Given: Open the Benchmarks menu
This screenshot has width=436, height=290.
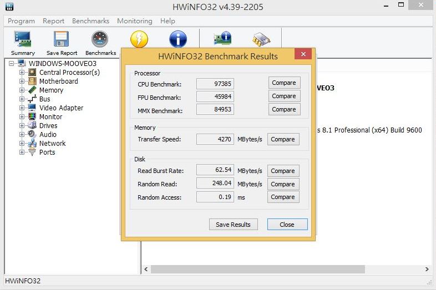Looking at the screenshot, I should pos(90,21).
